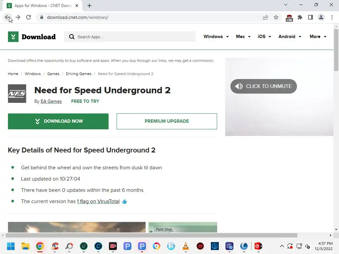The height and width of the screenshot is (254, 339).
Task: Expand the More navigation menu
Action: tap(318, 36)
